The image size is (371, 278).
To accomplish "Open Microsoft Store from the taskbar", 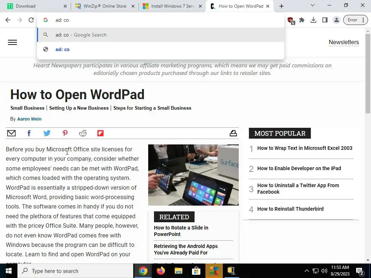I will coord(196,271).
